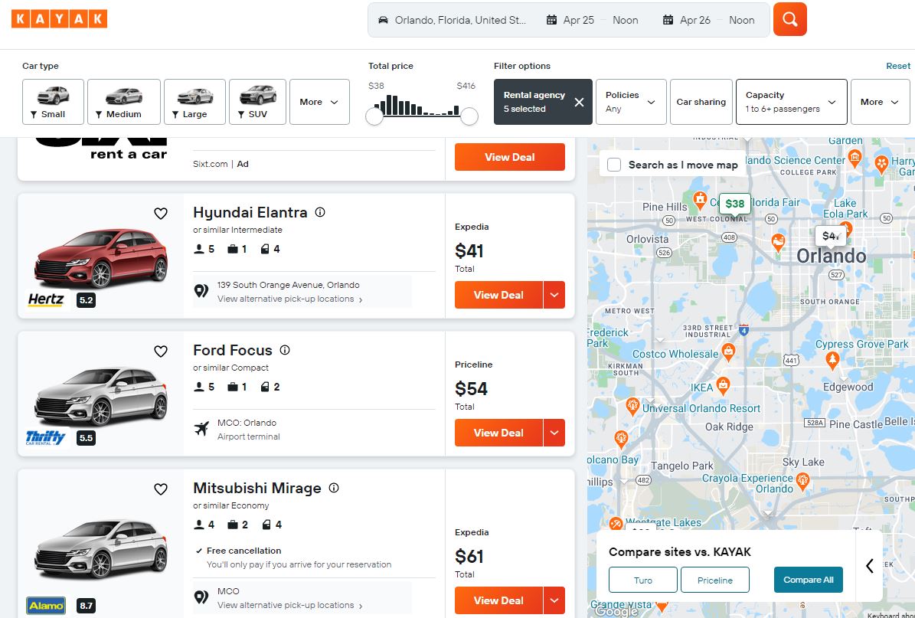The width and height of the screenshot is (915, 618).
Task: Click the Hertz logo on Elantra card
Action: coord(45,300)
